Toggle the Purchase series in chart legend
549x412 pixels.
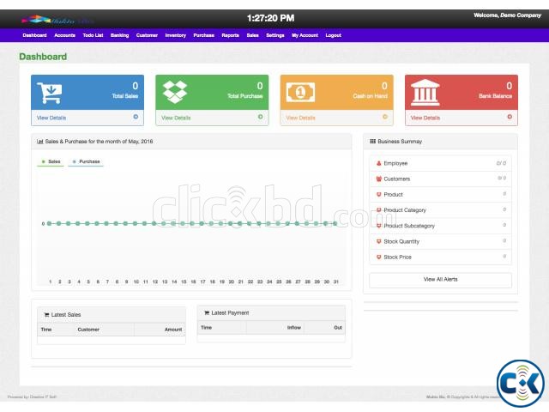coord(86,161)
